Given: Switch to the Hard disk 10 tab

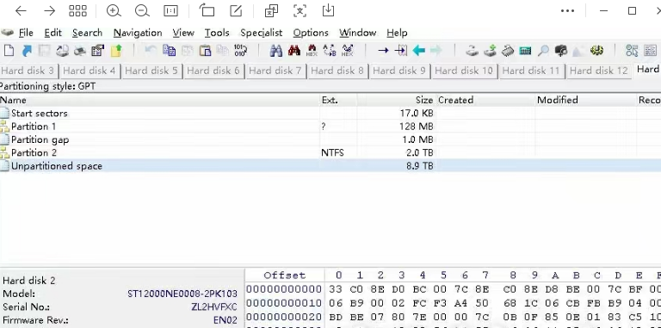Looking at the screenshot, I should 464,71.
